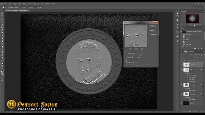Close the open document tab
This screenshot has height=115, width=205.
pyautogui.click(x=29, y=11)
